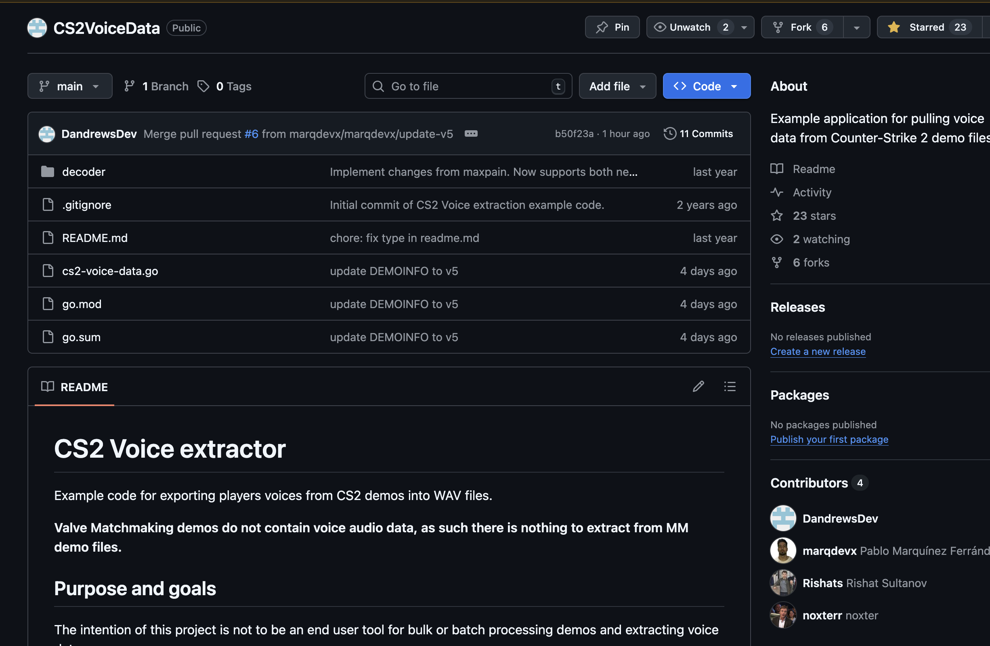This screenshot has width=990, height=646.
Task: View the 1 Branch link
Action: pyautogui.click(x=165, y=86)
